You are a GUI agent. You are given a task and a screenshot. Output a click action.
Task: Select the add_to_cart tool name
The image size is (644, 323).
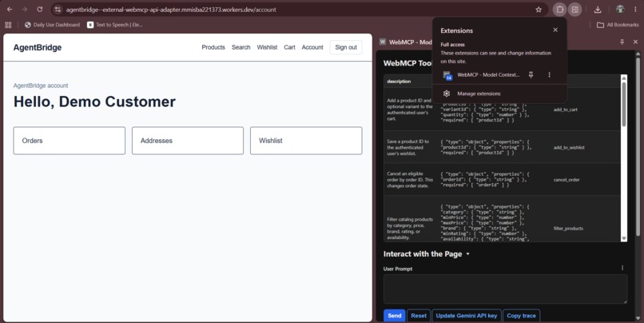(565, 110)
